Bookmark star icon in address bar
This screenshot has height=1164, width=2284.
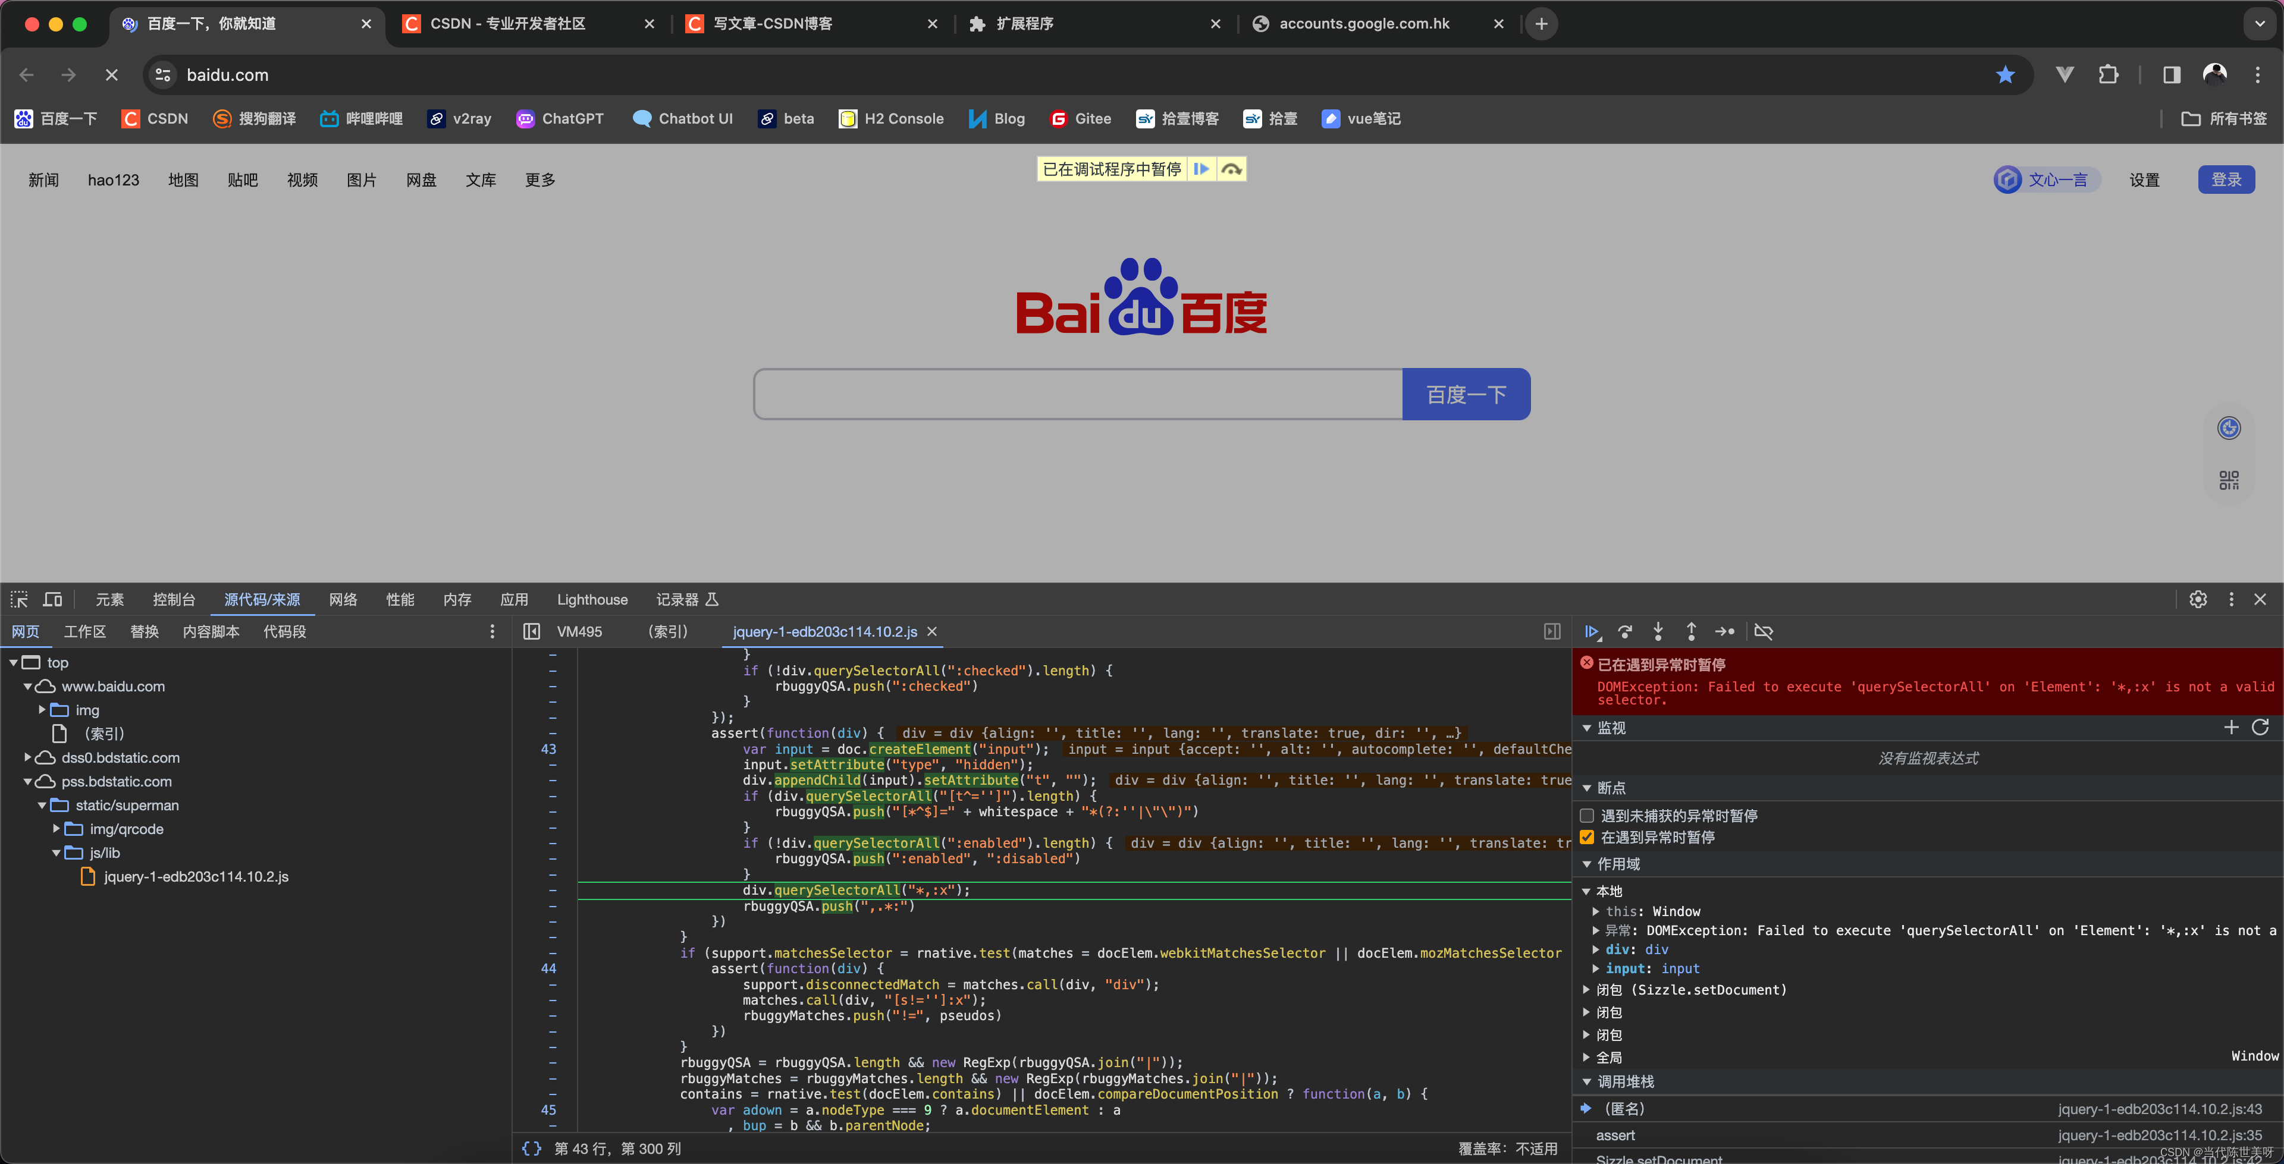point(2004,74)
